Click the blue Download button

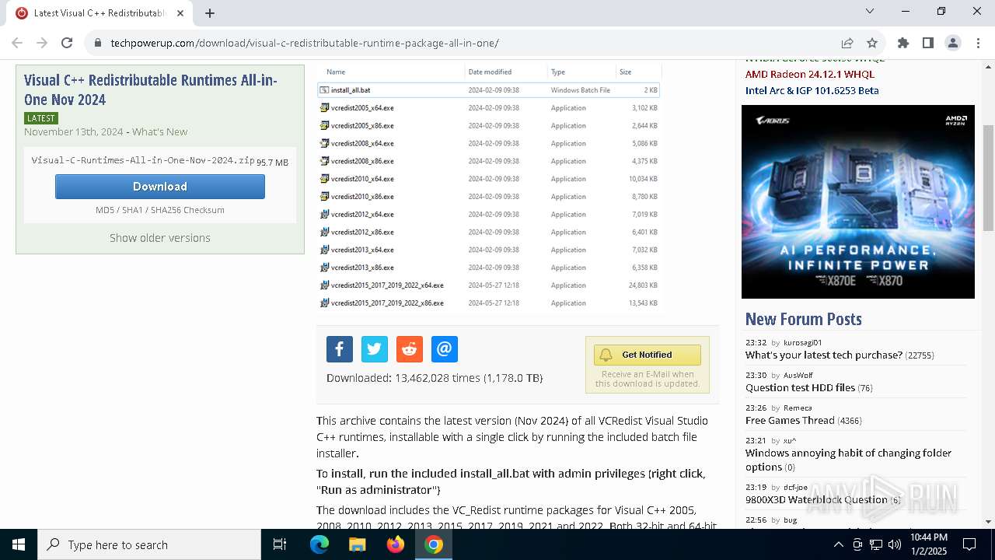pos(160,187)
